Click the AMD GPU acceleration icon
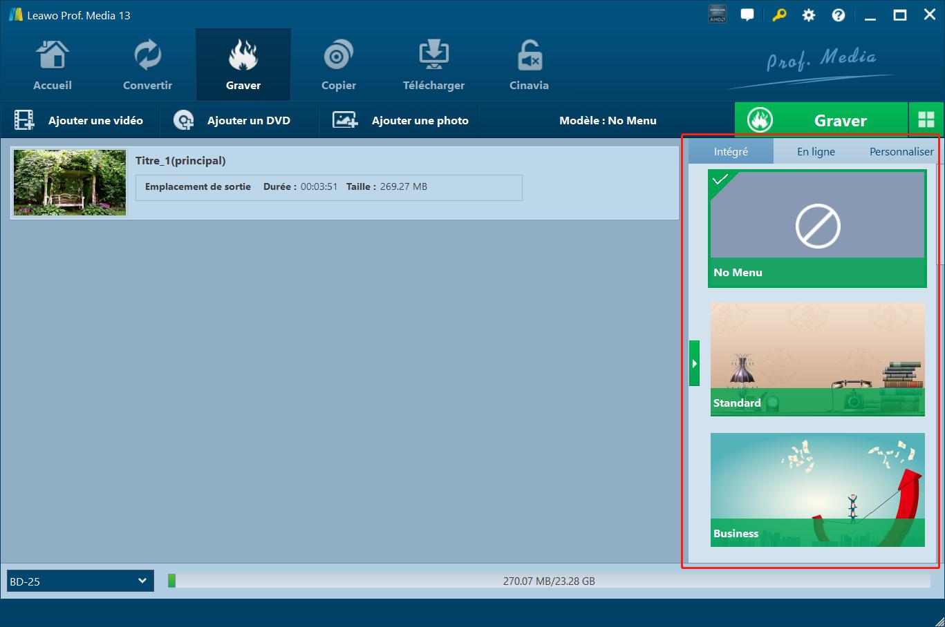The image size is (945, 627). (718, 15)
